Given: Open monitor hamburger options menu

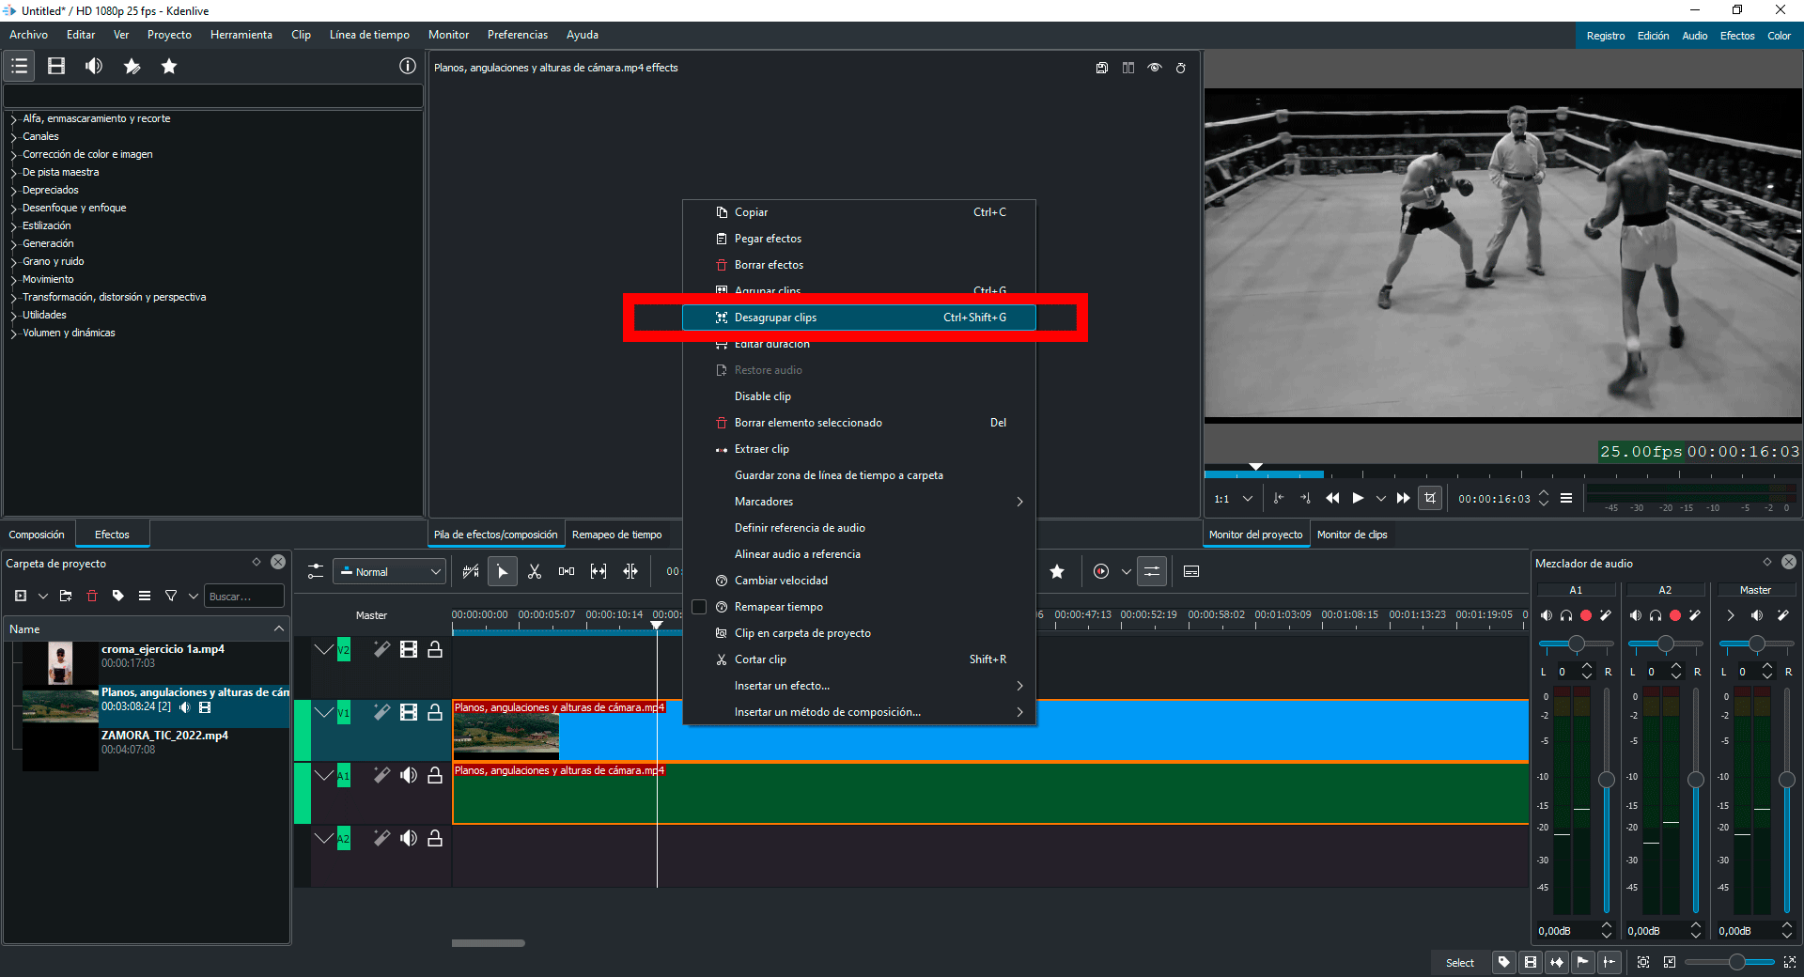Looking at the screenshot, I should [x=1566, y=498].
